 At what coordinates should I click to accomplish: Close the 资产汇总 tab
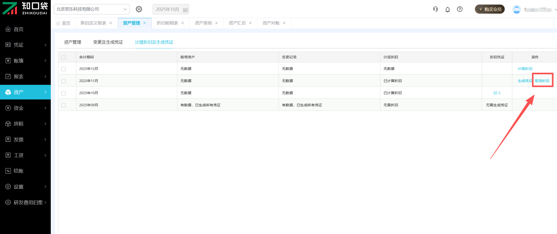click(250, 23)
